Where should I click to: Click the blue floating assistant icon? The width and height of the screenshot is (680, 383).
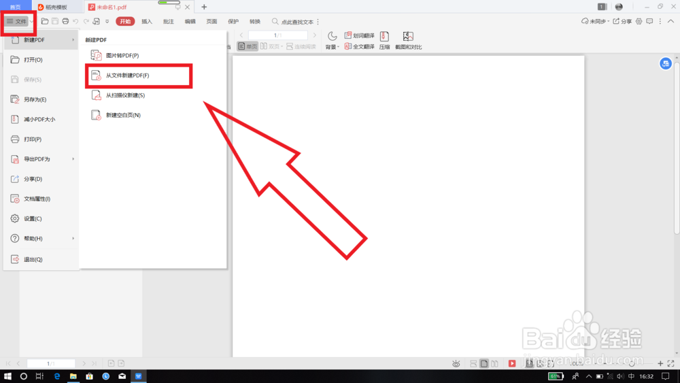666,64
